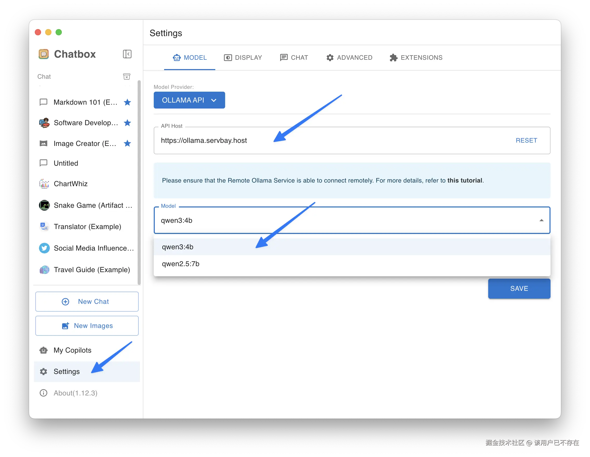Open the ChartWhiz chat icon
The height and width of the screenshot is (457, 590).
44,184
